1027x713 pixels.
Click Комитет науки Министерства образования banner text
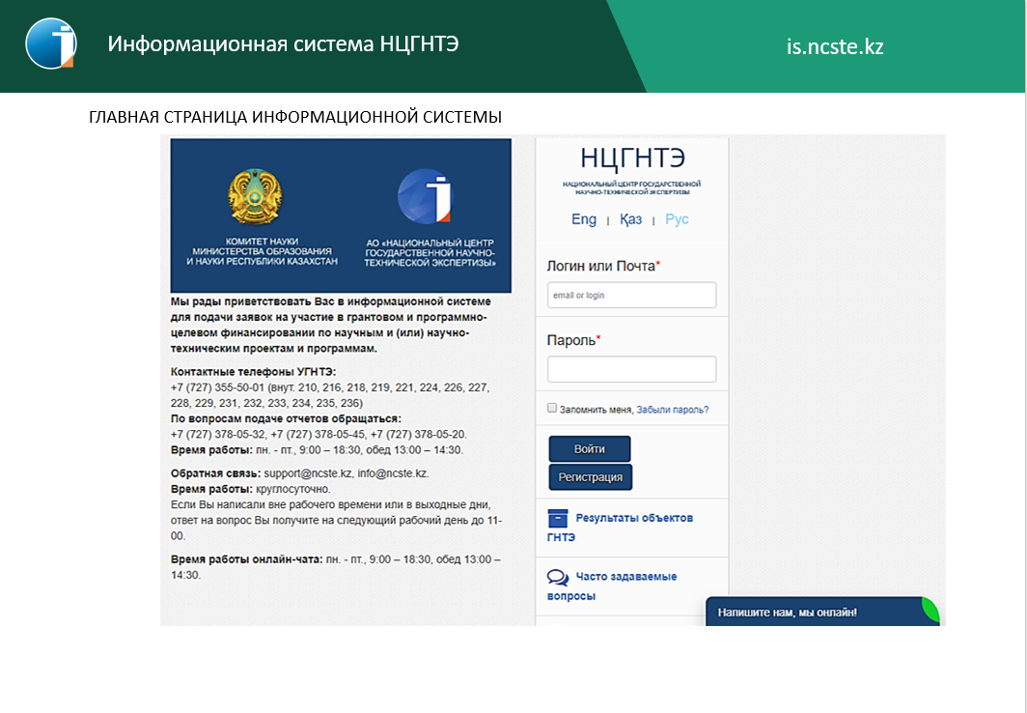(262, 251)
